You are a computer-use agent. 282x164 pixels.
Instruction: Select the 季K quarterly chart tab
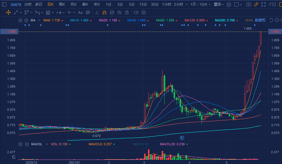pos(85,4)
